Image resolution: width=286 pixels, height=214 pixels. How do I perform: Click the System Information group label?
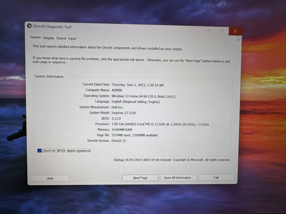point(49,76)
